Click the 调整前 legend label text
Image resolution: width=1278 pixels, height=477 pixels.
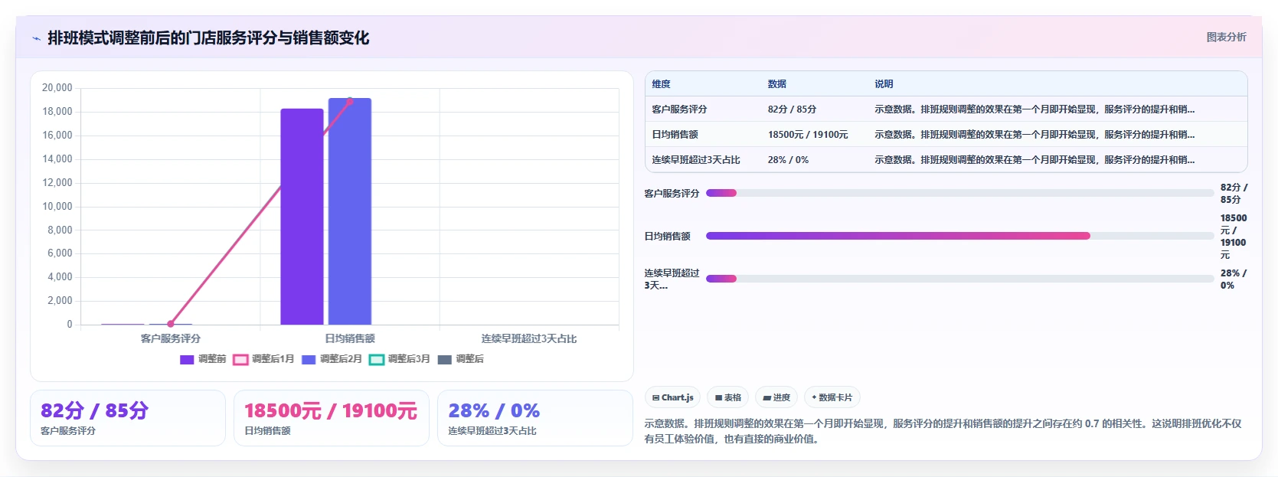(x=212, y=359)
